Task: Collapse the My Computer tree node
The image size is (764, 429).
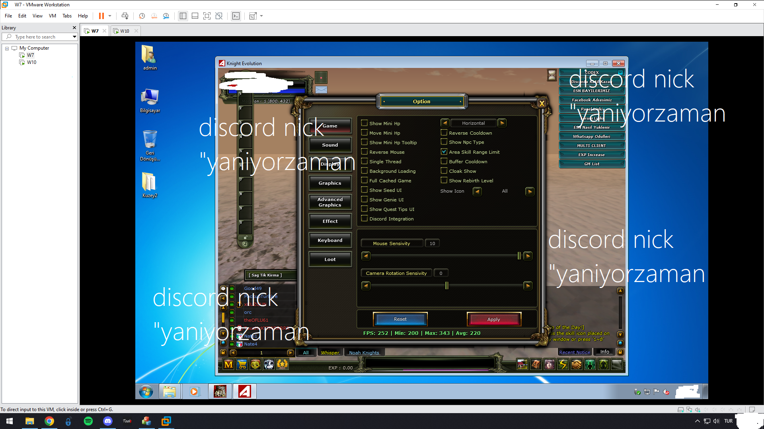Action: (7, 48)
